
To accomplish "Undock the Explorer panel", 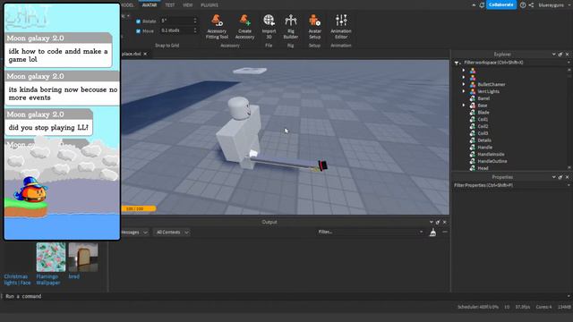I will [x=560, y=55].
